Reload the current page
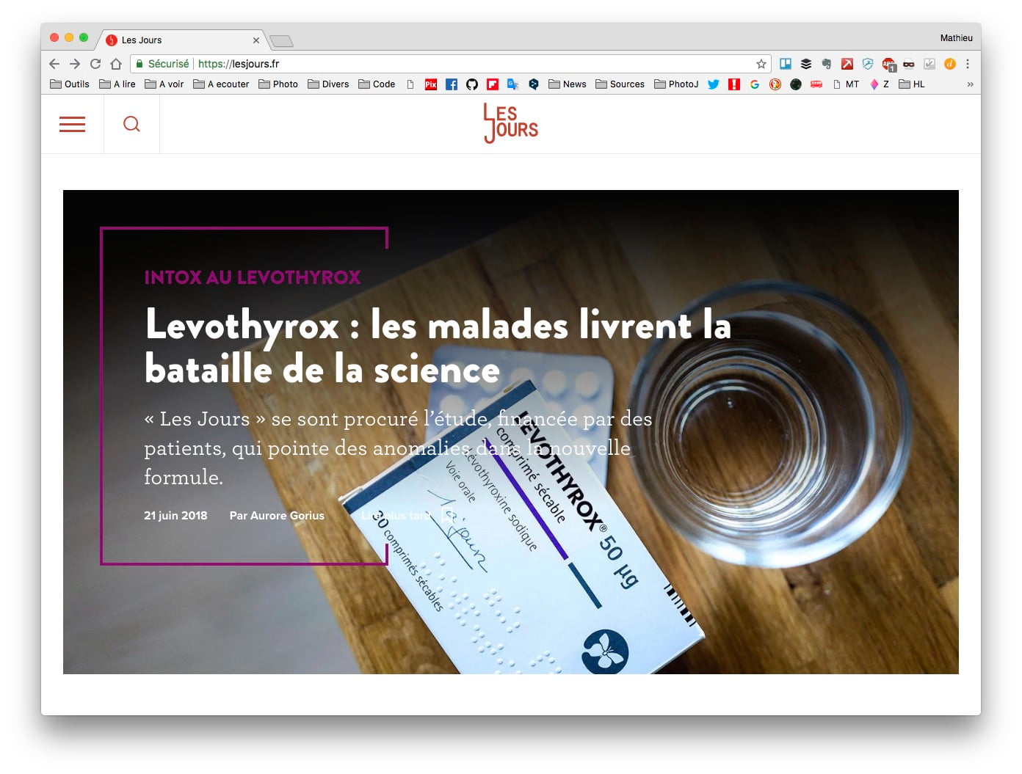 tap(95, 64)
